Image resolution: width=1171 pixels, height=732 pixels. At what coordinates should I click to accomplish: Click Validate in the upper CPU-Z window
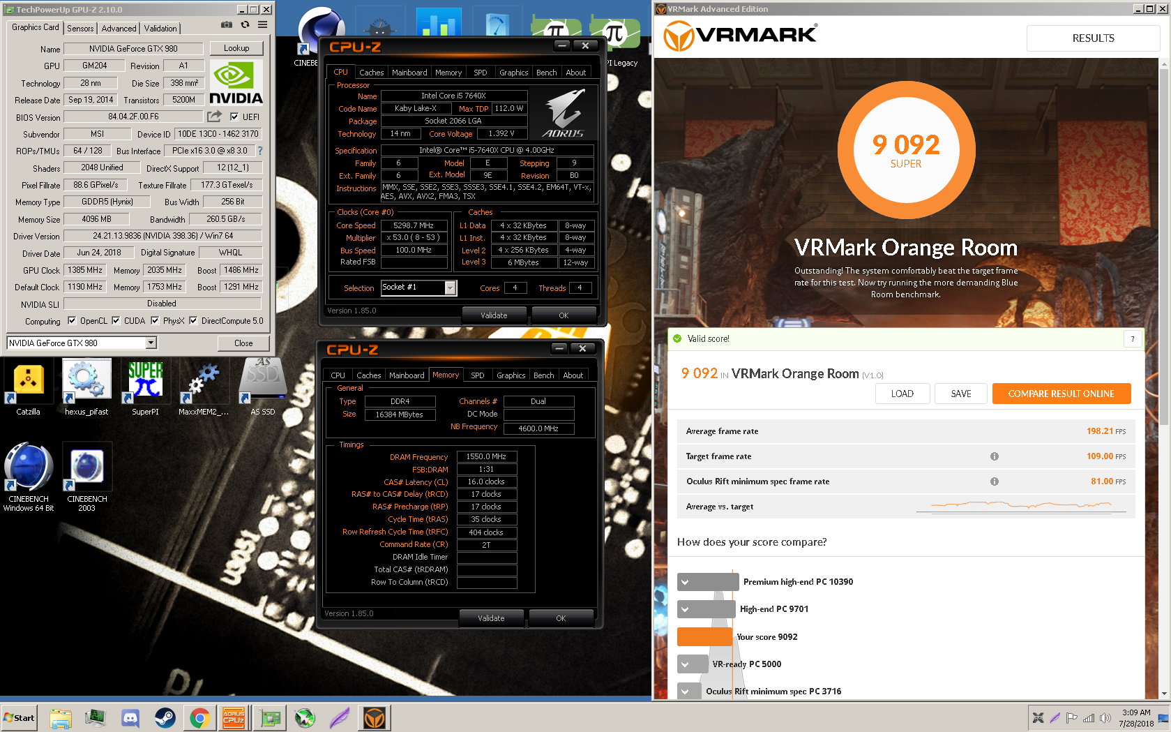(494, 315)
